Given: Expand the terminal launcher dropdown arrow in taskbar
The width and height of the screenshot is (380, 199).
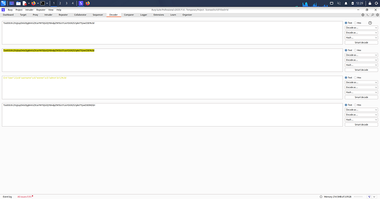Looking at the screenshot, I should click(x=47, y=3).
